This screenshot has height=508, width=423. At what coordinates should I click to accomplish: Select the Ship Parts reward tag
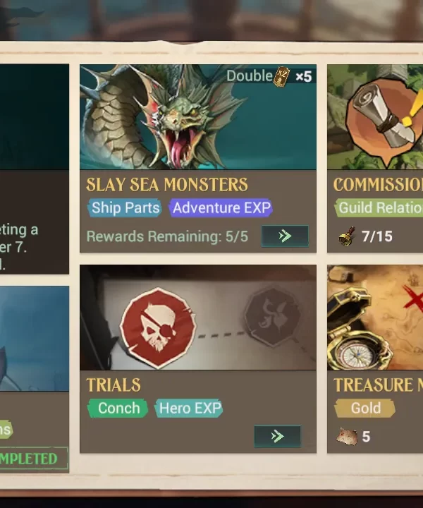tap(125, 207)
